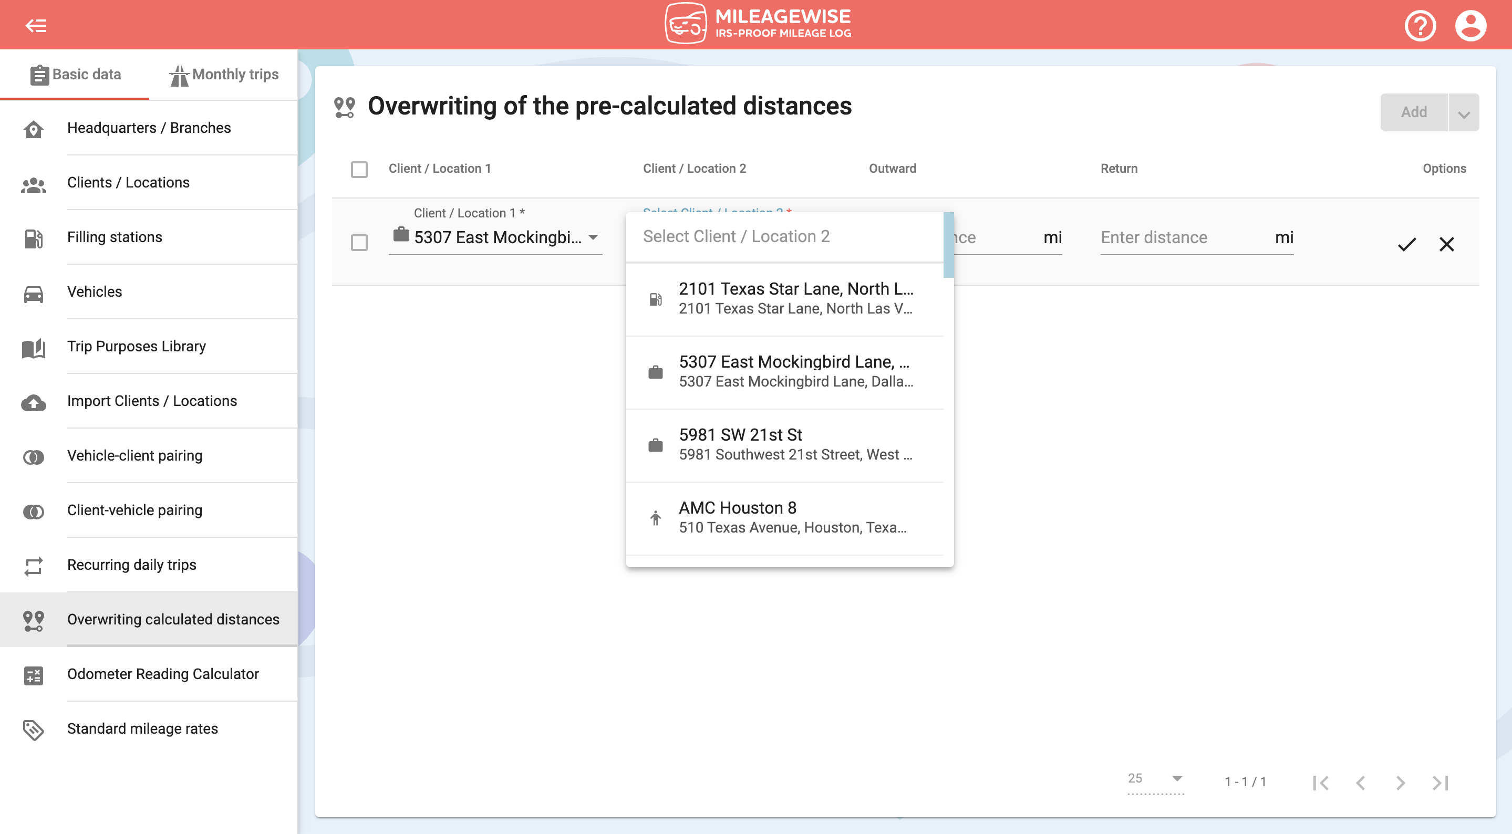Open Vehicle-client pairing link
The image size is (1512, 834).
click(x=149, y=455)
